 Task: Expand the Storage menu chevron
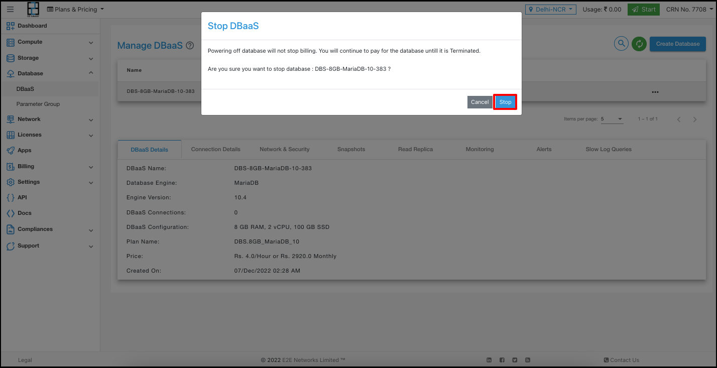point(91,58)
